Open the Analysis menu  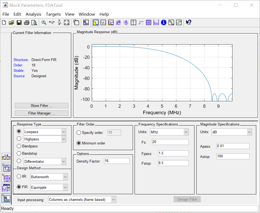click(33, 14)
